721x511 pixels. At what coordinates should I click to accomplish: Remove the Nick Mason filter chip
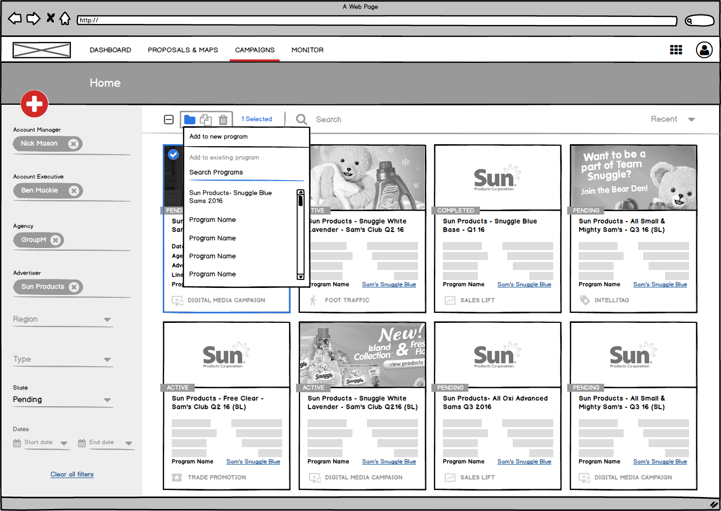[x=73, y=144]
